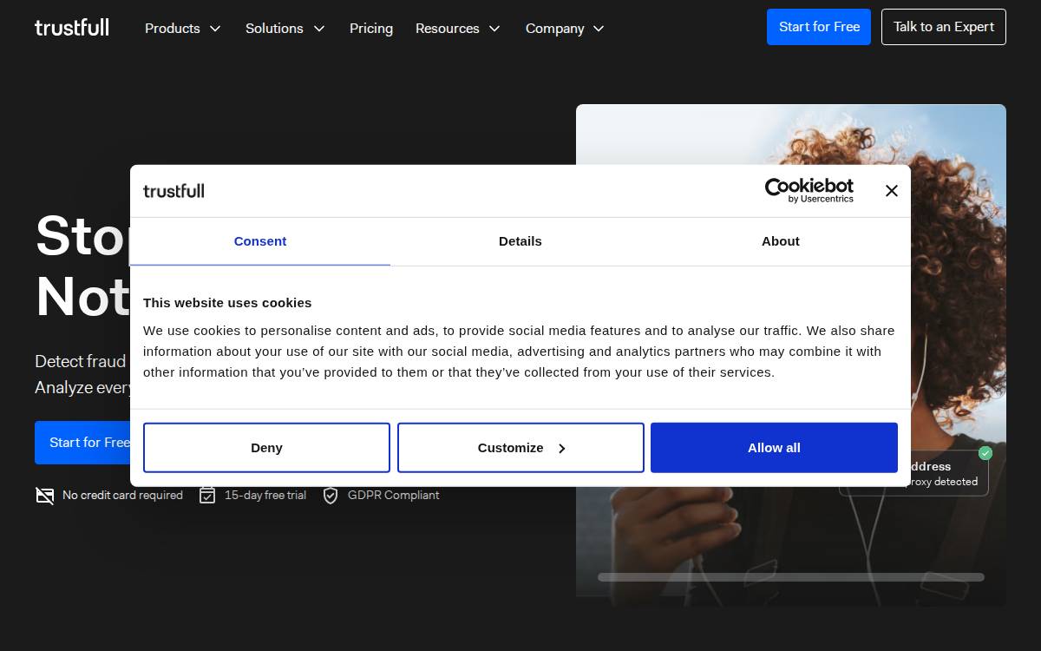Switch to the Details tab
This screenshot has height=651, width=1041.
click(520, 241)
